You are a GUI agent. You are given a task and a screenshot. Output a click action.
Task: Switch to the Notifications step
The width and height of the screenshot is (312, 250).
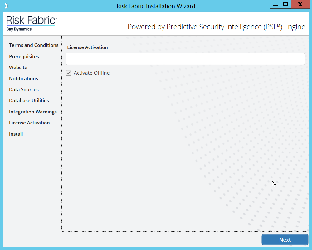[x=23, y=79]
